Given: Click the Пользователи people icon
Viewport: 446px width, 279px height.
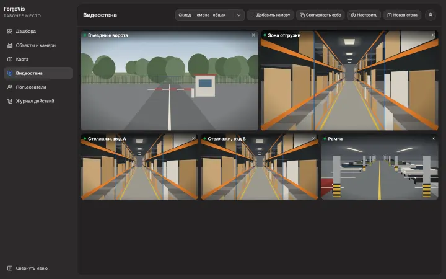Looking at the screenshot, I should tap(10, 87).
